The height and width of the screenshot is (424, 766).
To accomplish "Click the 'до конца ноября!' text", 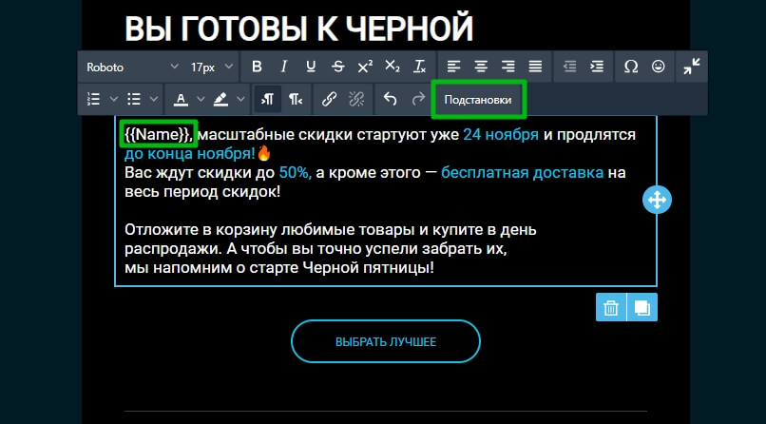I will tap(190, 153).
